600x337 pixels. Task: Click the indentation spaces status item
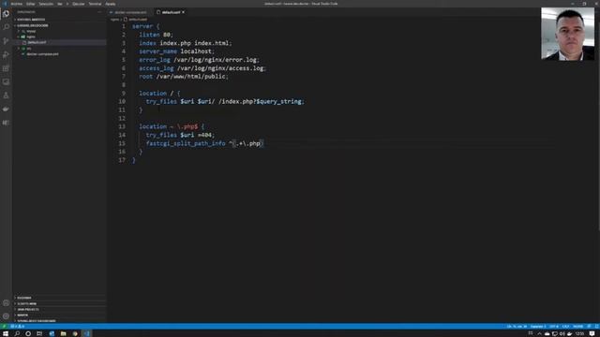click(x=538, y=327)
